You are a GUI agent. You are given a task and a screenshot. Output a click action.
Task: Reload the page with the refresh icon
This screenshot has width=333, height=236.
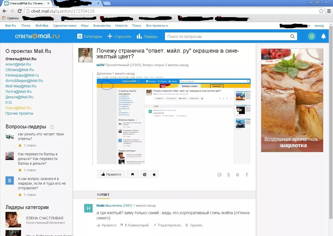point(20,11)
